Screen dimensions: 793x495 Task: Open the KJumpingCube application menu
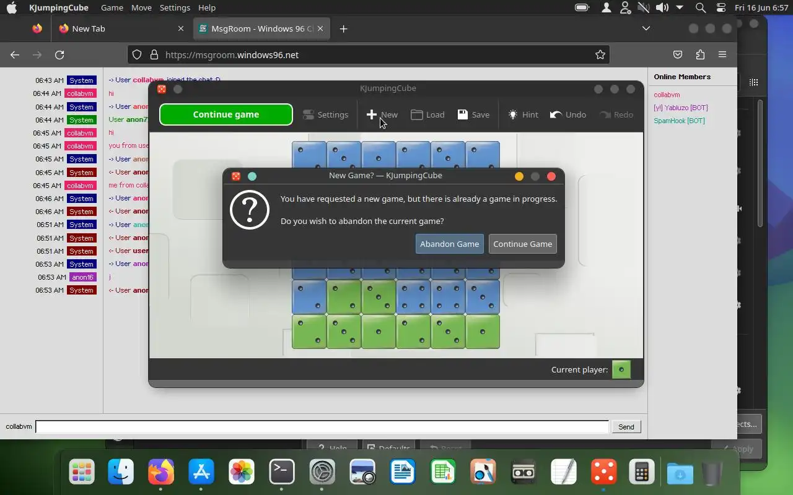pos(59,7)
